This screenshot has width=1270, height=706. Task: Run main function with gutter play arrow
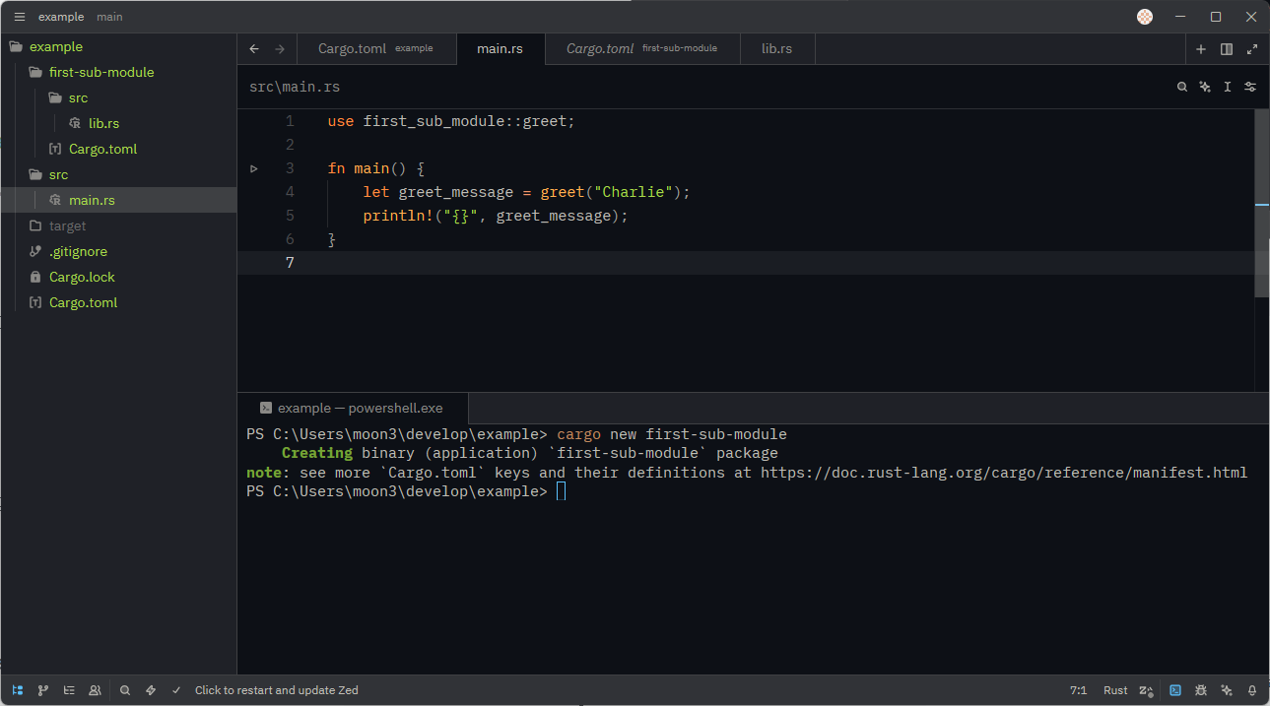pos(254,168)
